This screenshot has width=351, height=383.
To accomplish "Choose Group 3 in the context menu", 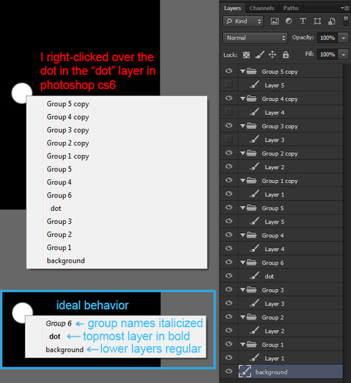I will tap(117, 222).
